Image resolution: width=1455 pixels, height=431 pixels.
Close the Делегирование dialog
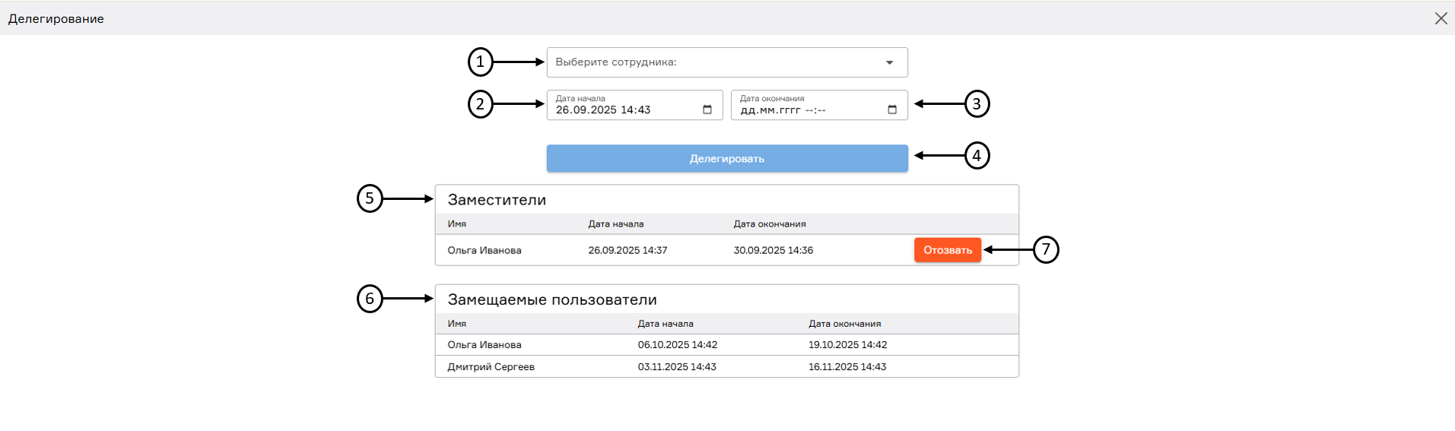pyautogui.click(x=1441, y=18)
